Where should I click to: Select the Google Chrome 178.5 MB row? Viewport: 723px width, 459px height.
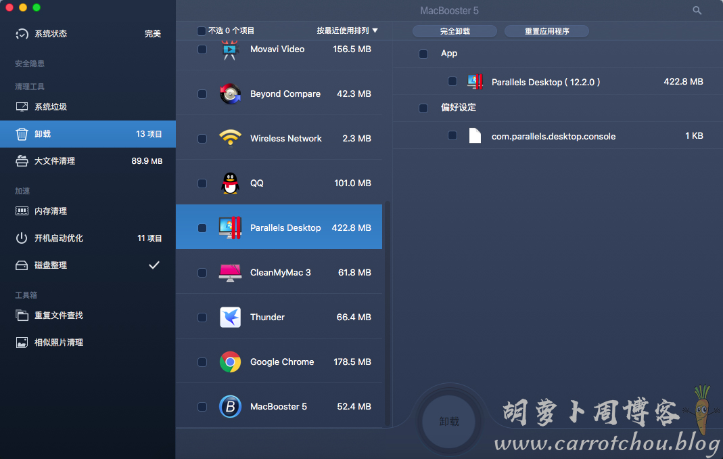coord(279,362)
